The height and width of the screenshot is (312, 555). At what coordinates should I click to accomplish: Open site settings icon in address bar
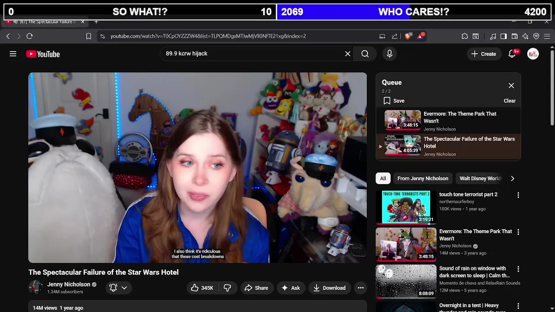102,36
